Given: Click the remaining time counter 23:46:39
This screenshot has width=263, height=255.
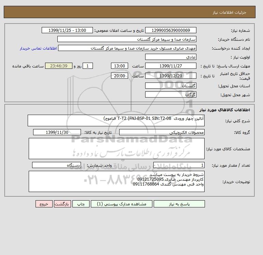Looking at the screenshot, I should (59, 66).
